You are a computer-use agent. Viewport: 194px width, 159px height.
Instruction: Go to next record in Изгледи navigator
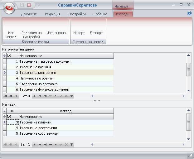(35, 144)
